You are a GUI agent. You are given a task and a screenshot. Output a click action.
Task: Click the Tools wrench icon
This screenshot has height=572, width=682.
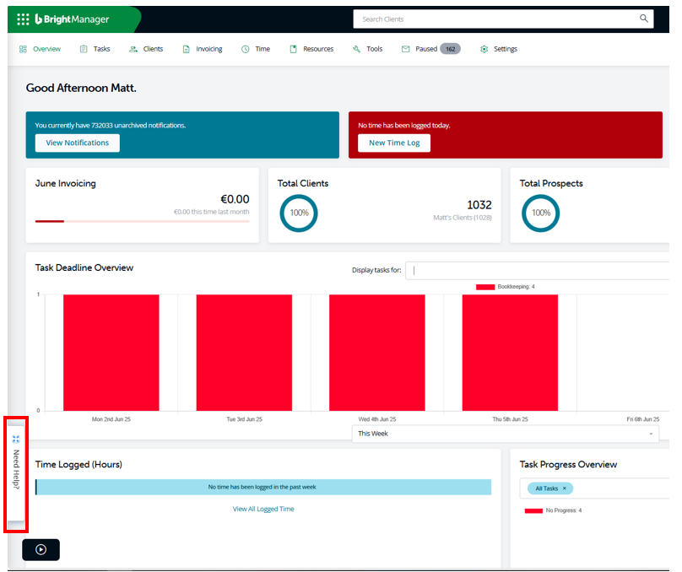click(x=356, y=49)
